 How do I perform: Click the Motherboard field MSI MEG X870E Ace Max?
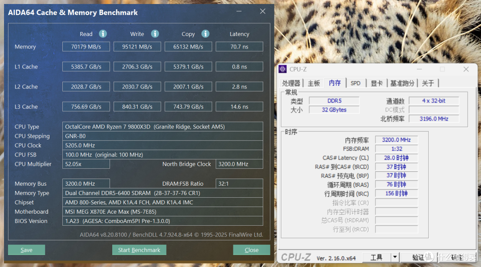click(163, 211)
